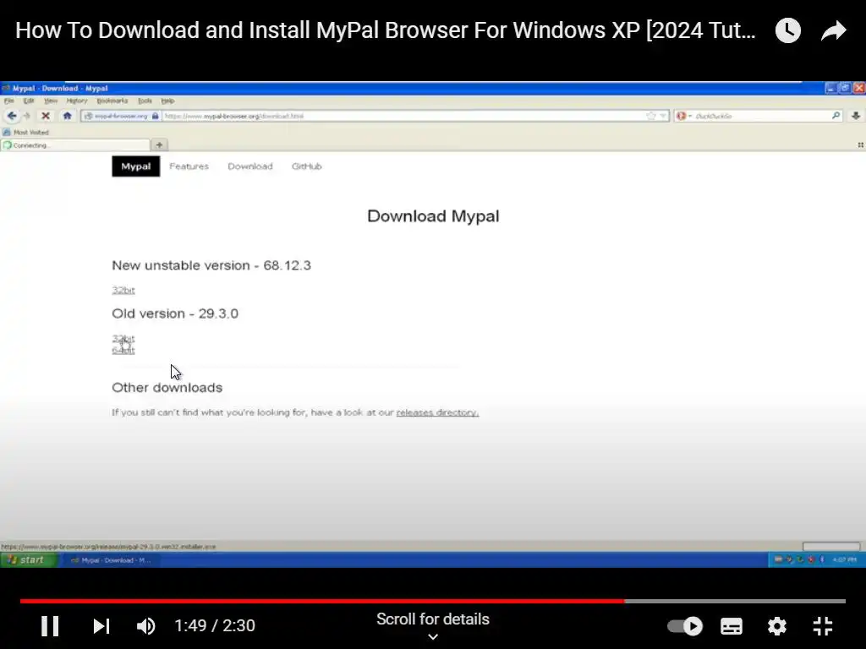Exit full screen mode
Screen dimensions: 866x649
pos(823,626)
